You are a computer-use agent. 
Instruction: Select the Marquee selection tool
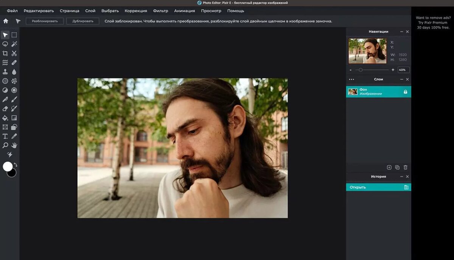(x=14, y=35)
